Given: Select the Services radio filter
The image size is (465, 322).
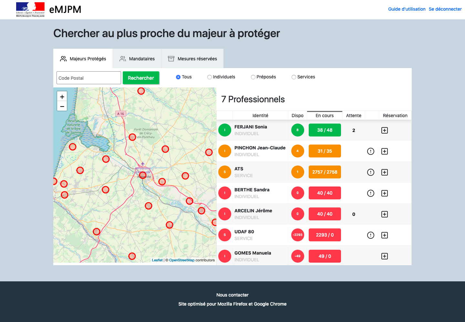Looking at the screenshot, I should [294, 77].
